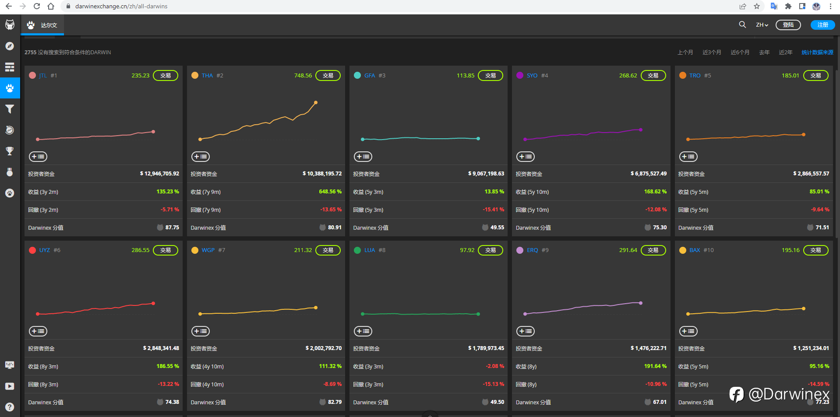
Task: Click the 注册 register button
Action: [x=822, y=25]
